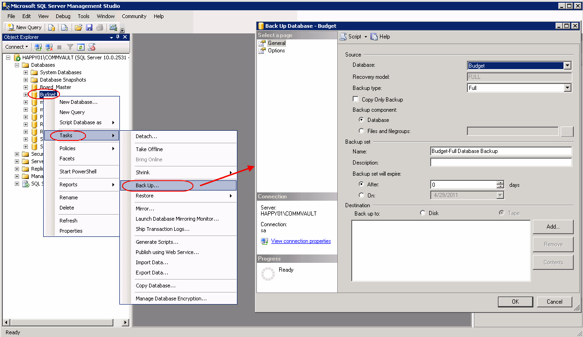
Task: Click the Board_Master database cylinder icon
Action: (34, 87)
